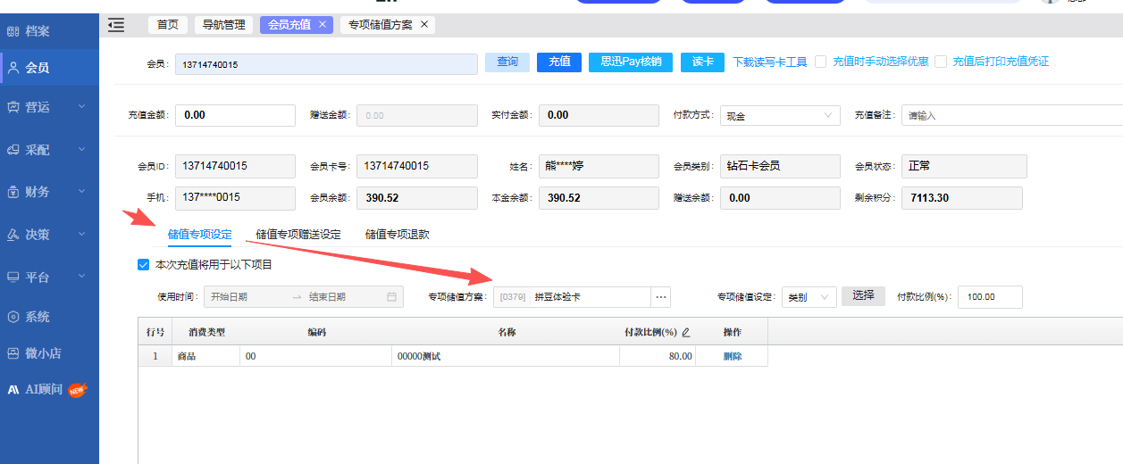Click the 查询 button
The height and width of the screenshot is (464, 1123).
507,62
